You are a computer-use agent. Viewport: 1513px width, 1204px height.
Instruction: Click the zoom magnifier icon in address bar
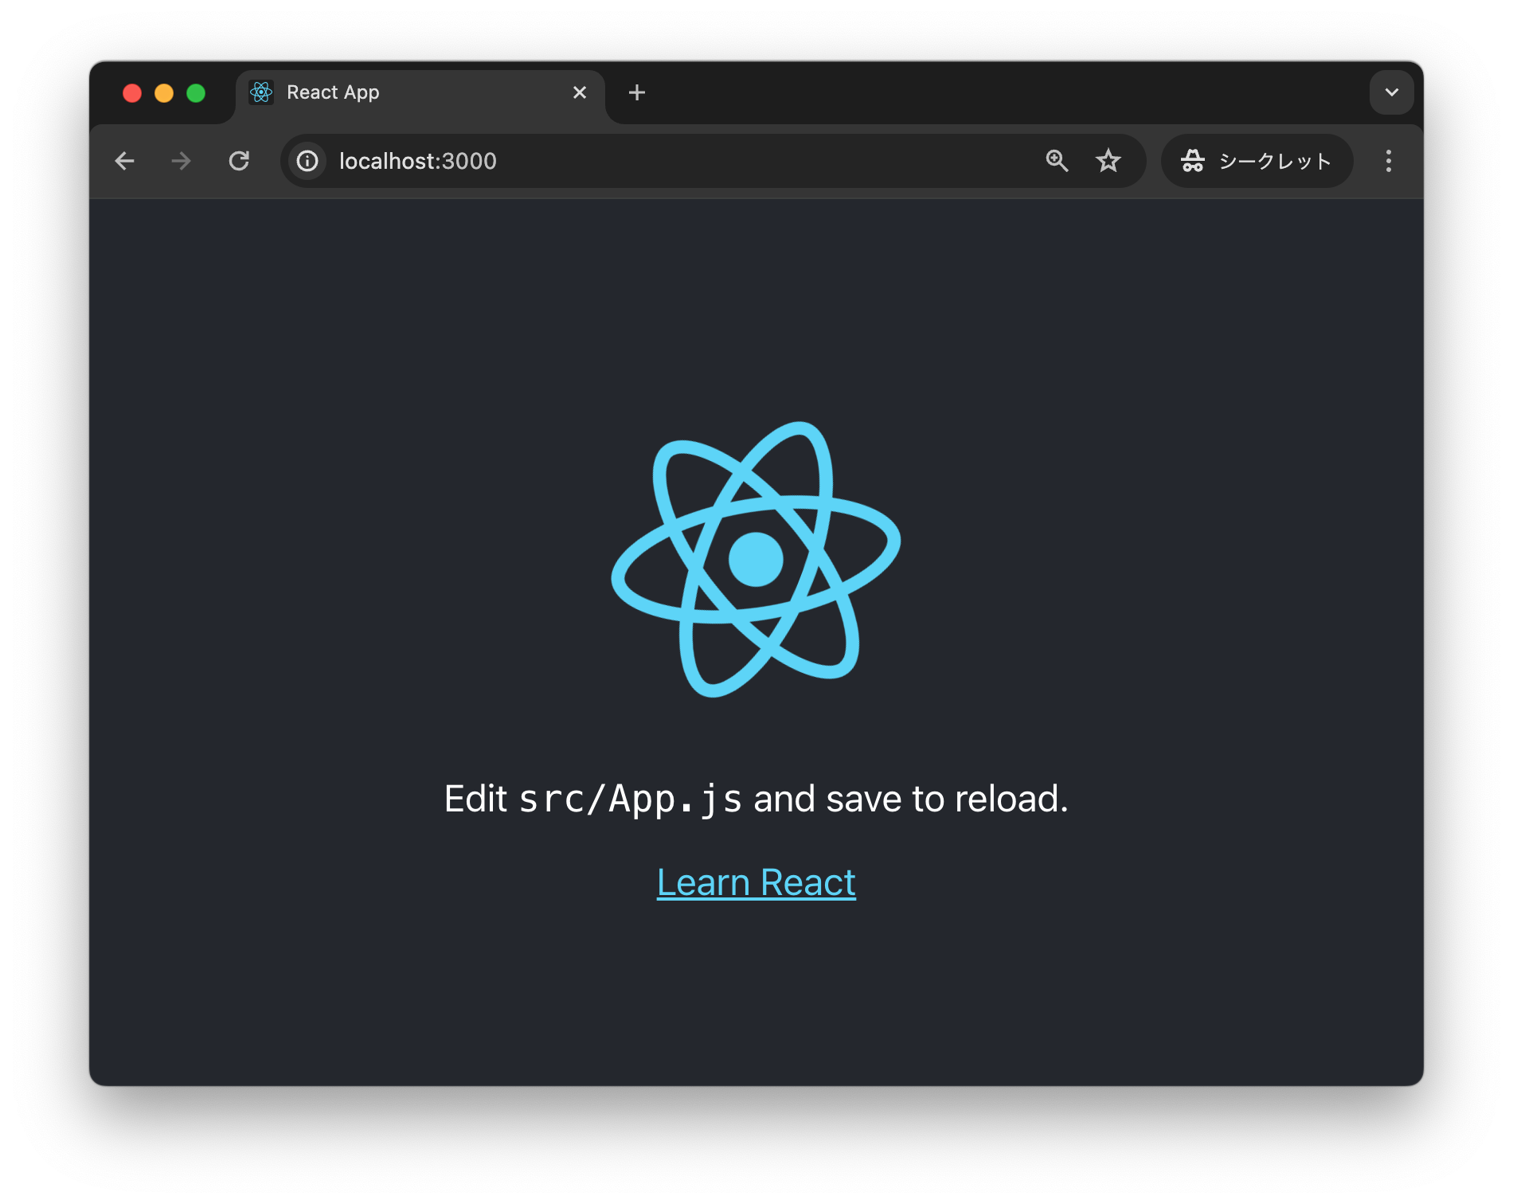(1057, 161)
